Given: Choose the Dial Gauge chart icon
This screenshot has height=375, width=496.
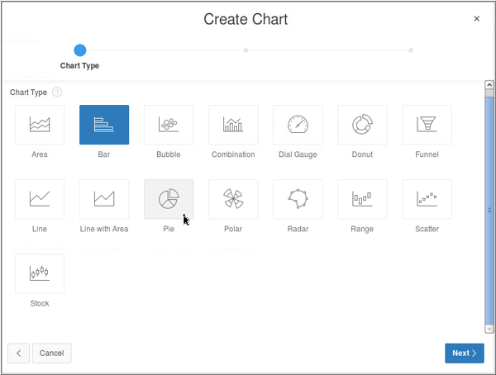Looking at the screenshot, I should 298,125.
